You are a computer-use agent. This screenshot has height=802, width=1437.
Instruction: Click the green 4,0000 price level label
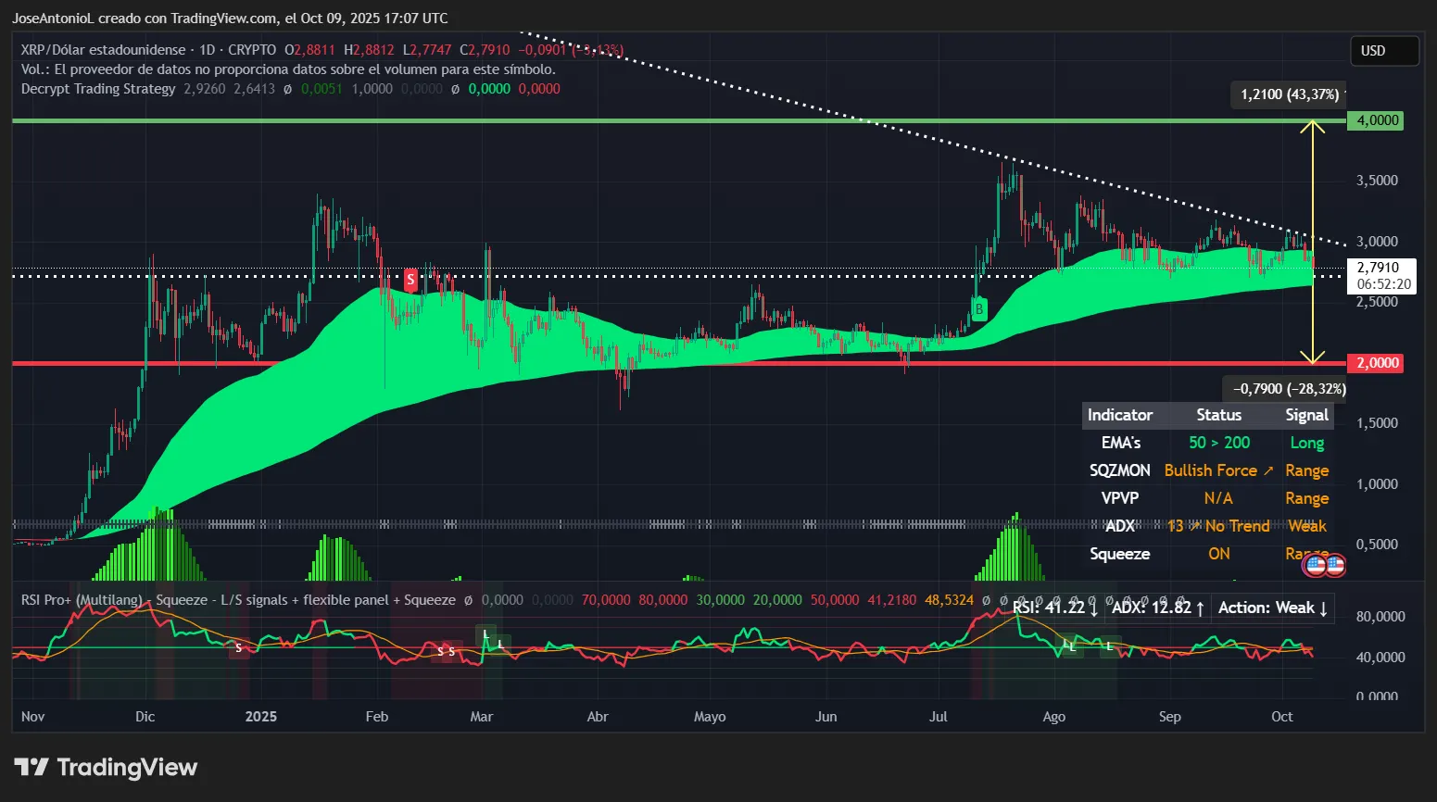click(1375, 120)
